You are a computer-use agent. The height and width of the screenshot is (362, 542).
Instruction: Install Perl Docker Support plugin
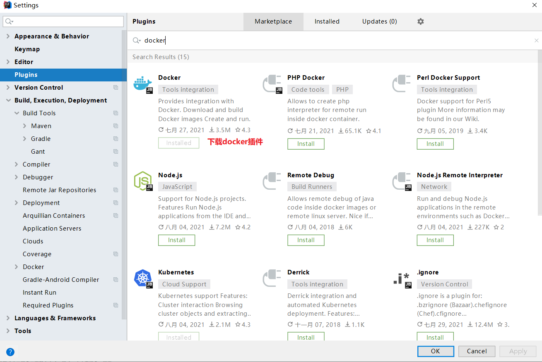pyautogui.click(x=435, y=144)
